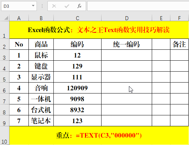This screenshot has width=189, height=145.
Task: Click No cell for 鼠标 row
Action: point(19,55)
